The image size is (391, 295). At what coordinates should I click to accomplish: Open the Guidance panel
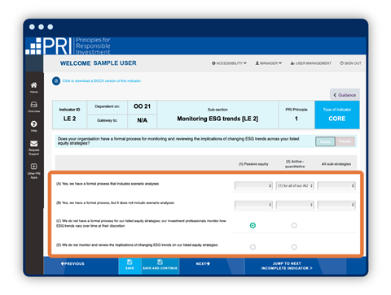click(x=345, y=95)
